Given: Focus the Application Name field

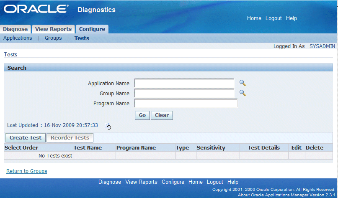Looking at the screenshot, I should coord(184,83).
